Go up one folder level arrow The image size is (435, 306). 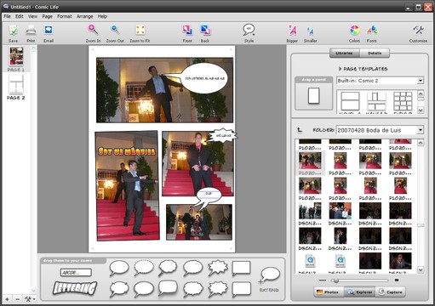[x=300, y=130]
